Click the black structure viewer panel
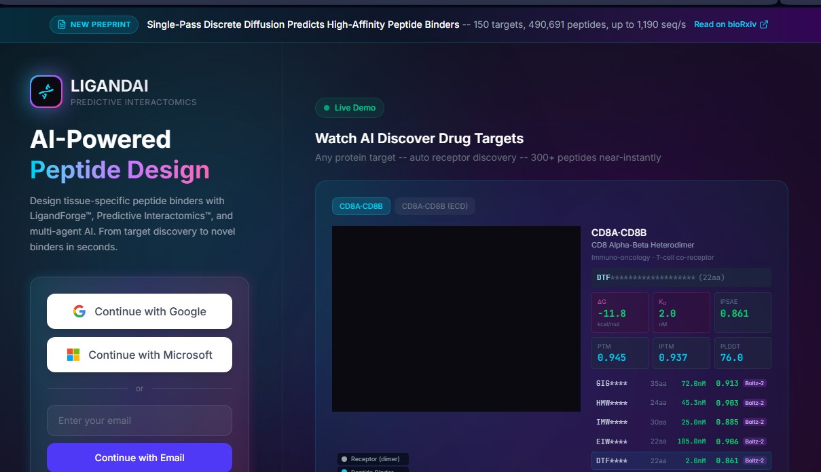The height and width of the screenshot is (472, 821). click(x=456, y=319)
